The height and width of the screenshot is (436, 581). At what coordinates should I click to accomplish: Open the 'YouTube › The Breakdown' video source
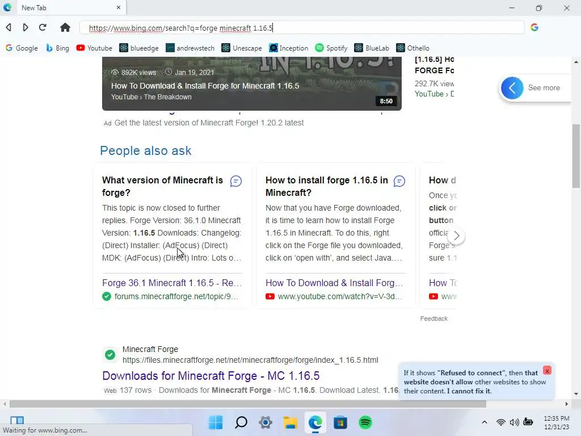coord(151,97)
